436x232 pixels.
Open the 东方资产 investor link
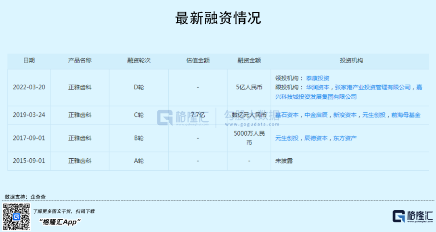tap(345, 138)
